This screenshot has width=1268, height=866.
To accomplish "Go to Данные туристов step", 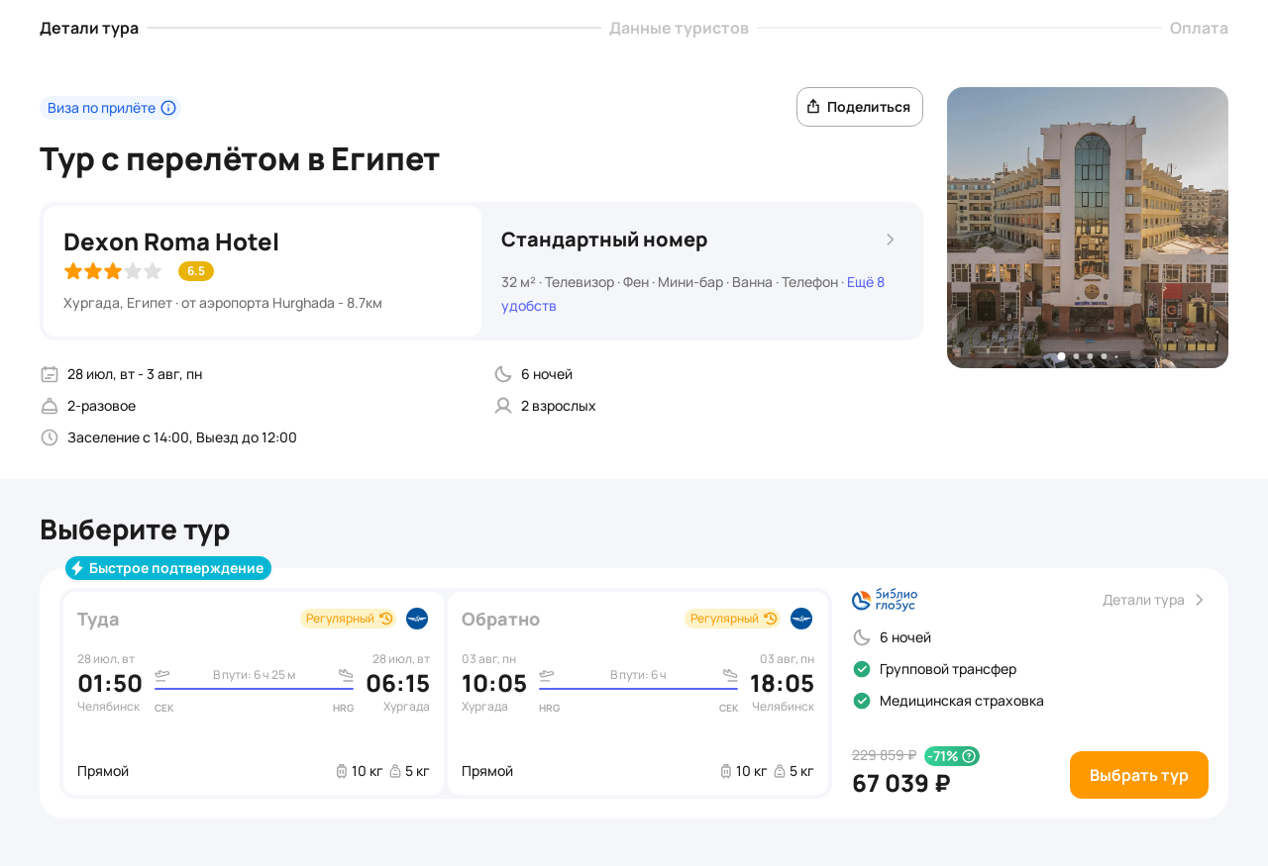I will click(679, 28).
